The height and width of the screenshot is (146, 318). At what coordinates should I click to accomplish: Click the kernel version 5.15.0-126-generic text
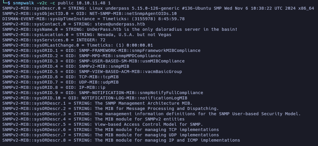pyautogui.click(x=155, y=8)
